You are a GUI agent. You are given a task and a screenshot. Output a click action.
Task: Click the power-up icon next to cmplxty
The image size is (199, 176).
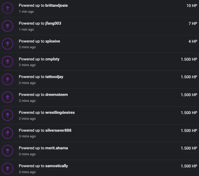[x=8, y=61]
